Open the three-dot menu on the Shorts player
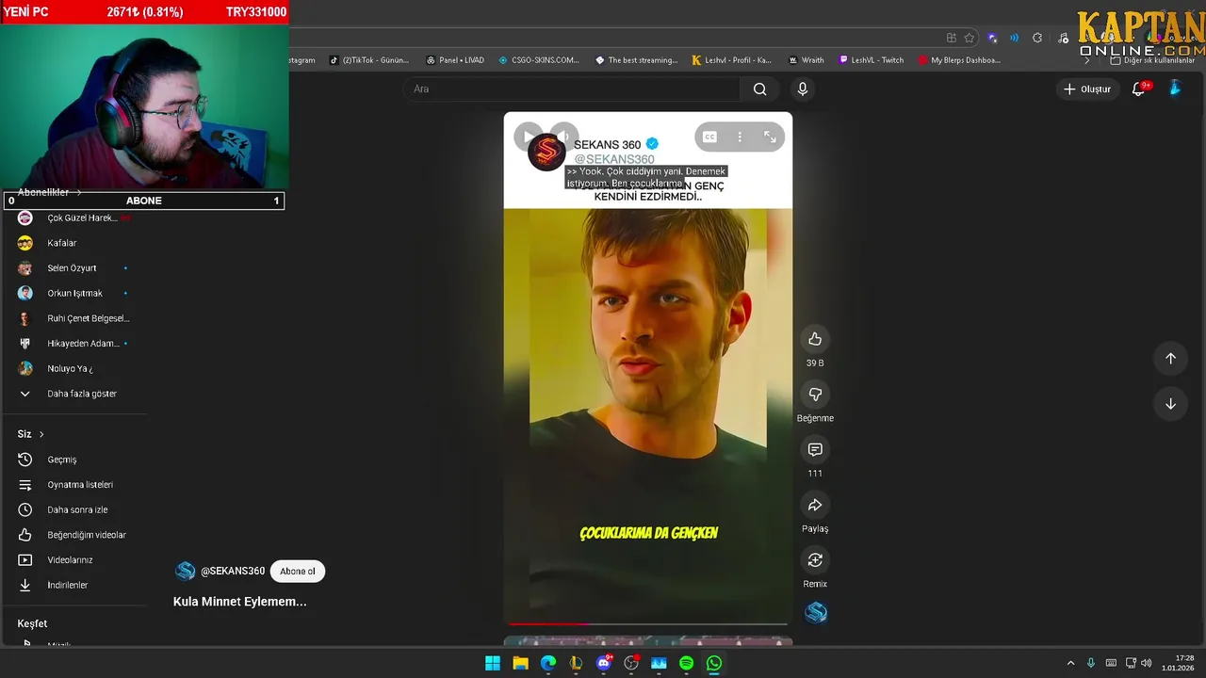The image size is (1206, 678). pyautogui.click(x=740, y=137)
